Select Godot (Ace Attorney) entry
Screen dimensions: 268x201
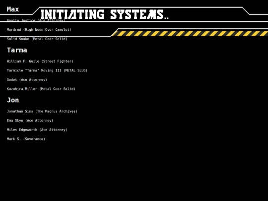pos(27,79)
